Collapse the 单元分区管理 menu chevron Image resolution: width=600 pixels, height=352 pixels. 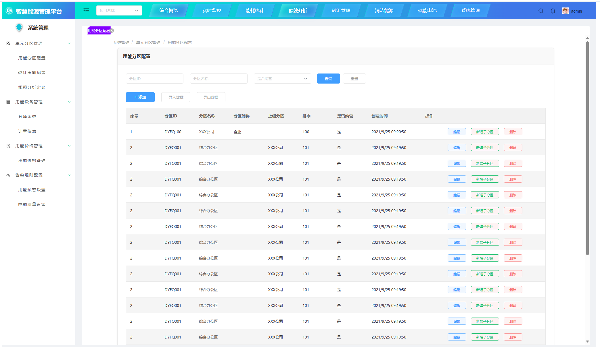pyautogui.click(x=69, y=43)
